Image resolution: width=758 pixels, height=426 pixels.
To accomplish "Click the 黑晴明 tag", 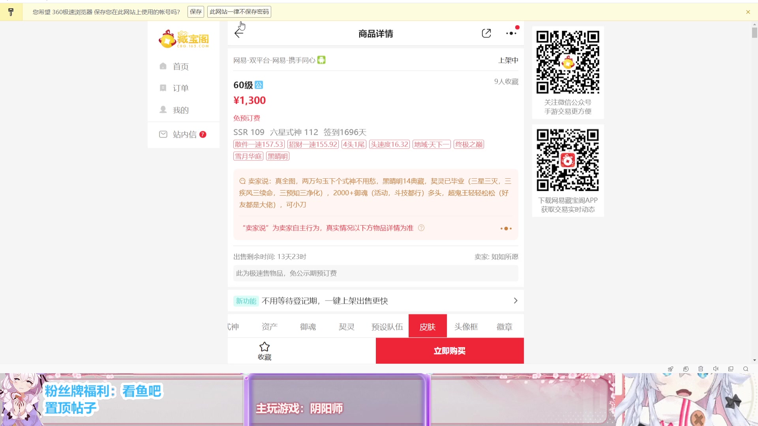I will point(278,156).
